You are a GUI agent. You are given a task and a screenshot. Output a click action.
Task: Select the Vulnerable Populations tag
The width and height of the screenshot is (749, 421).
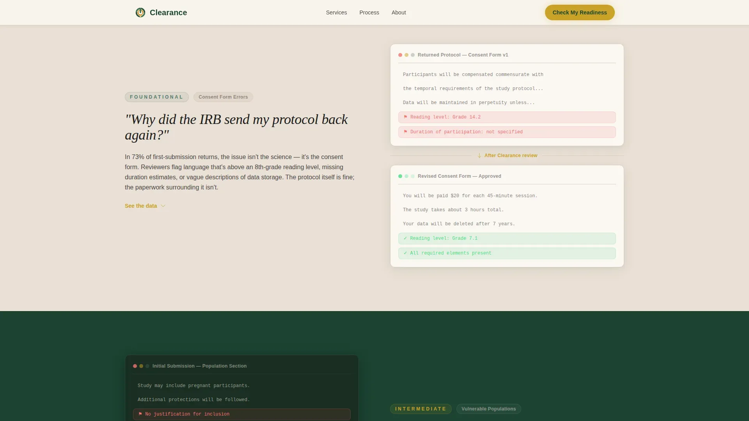pyautogui.click(x=488, y=409)
